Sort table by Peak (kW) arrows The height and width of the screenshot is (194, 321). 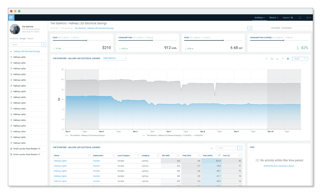pyautogui.click(x=199, y=155)
